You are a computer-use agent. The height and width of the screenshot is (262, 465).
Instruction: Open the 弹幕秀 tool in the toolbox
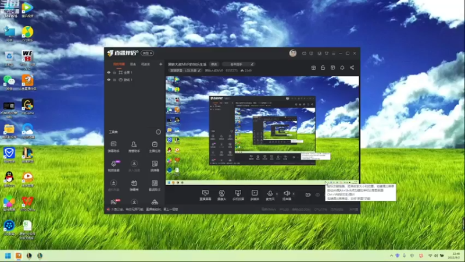click(x=134, y=185)
